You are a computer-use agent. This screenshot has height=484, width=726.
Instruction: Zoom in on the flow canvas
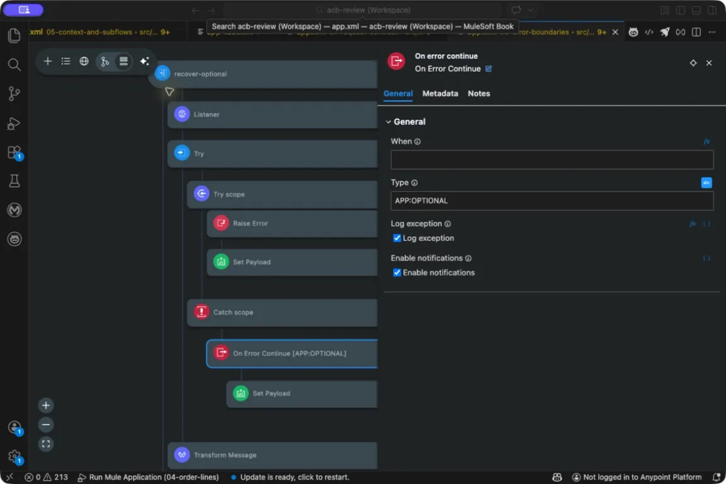(x=46, y=406)
